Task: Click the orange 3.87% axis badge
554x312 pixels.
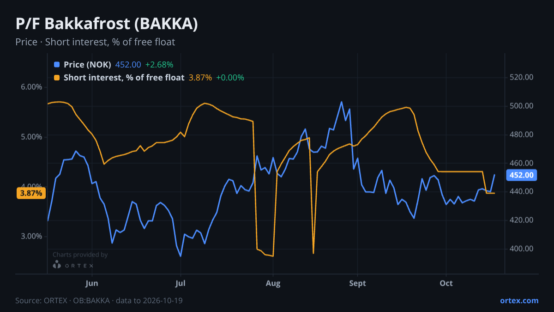Action: click(x=31, y=193)
